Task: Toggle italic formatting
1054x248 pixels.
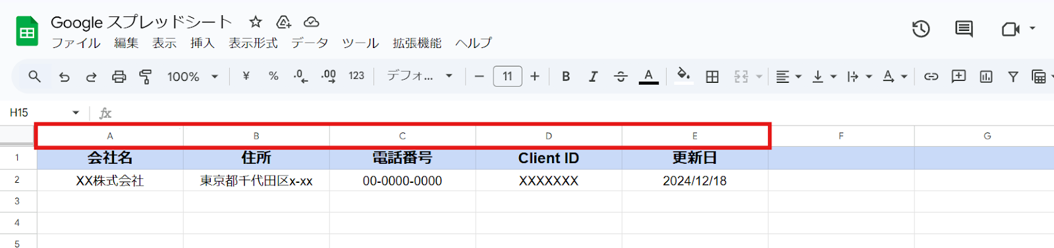Action: pyautogui.click(x=593, y=76)
